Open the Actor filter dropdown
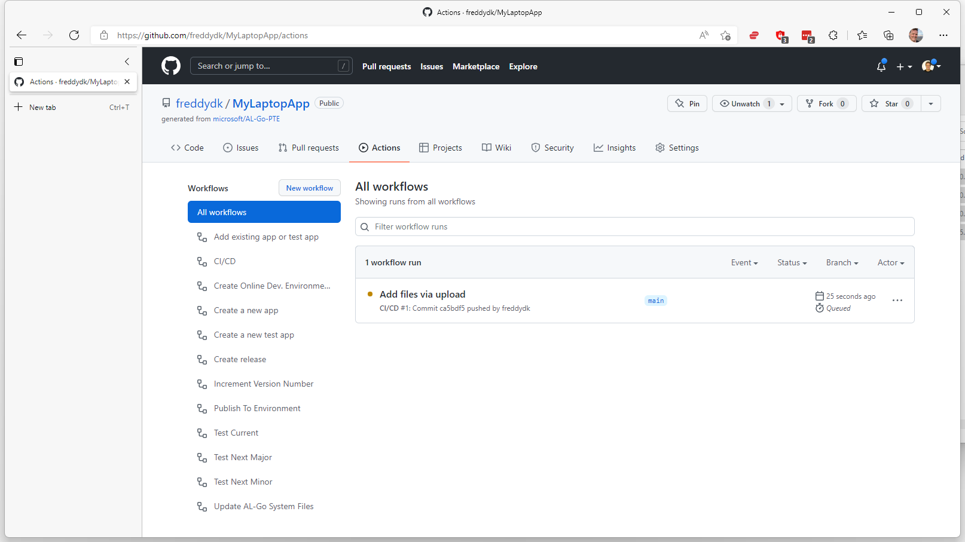This screenshot has height=542, width=965. coord(890,262)
